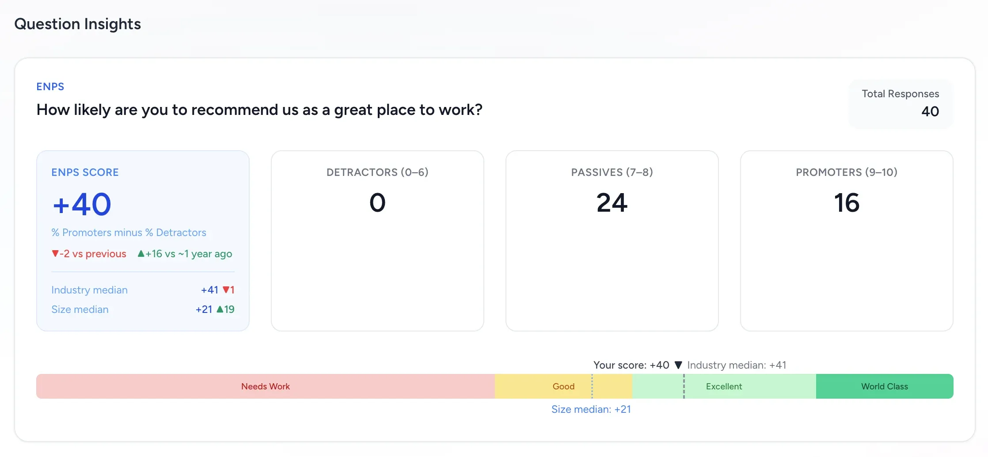Image resolution: width=988 pixels, height=457 pixels.
Task: Click the black marker arrow for Your score +40
Action: coord(678,365)
